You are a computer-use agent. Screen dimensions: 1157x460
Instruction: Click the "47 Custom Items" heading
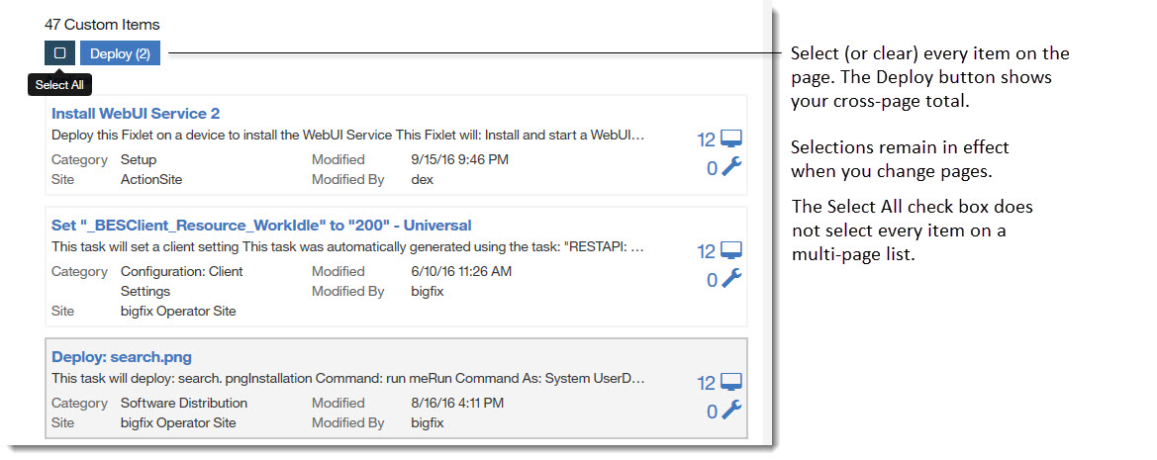tap(102, 24)
